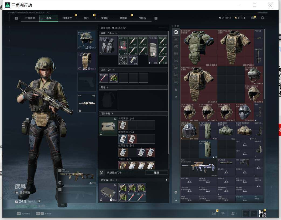The width and height of the screenshot is (281, 220).
Task: Go to the 交易行 tab
Action: point(105,18)
